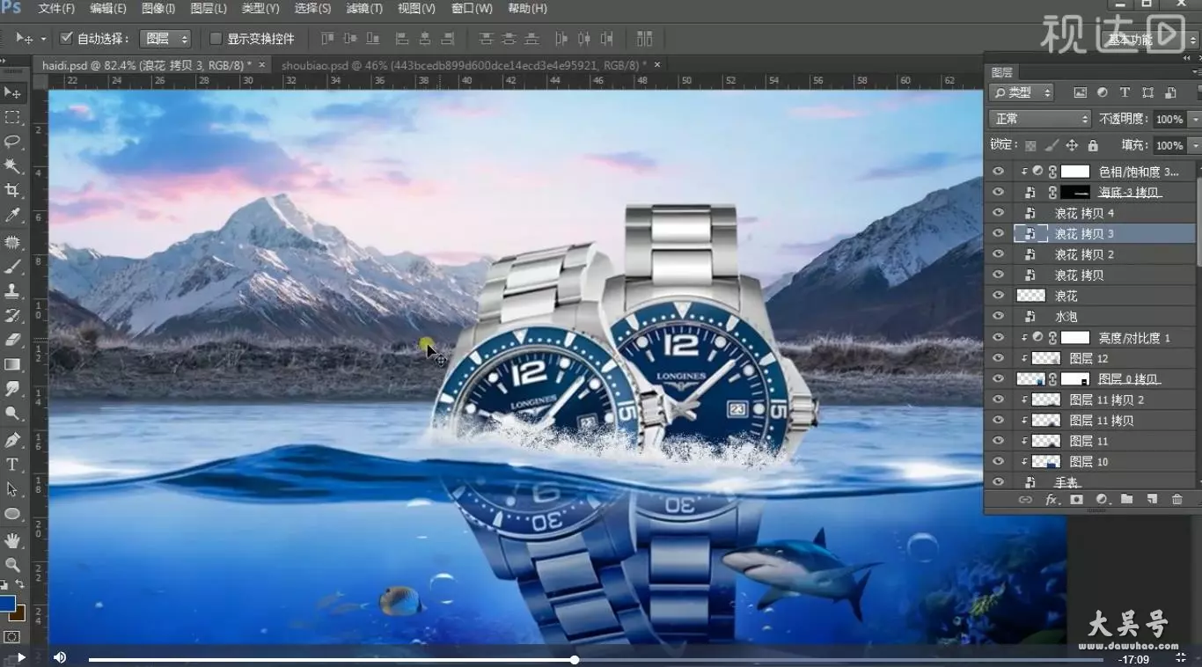
Task: Select the Smudge tool
Action: [x=12, y=389]
